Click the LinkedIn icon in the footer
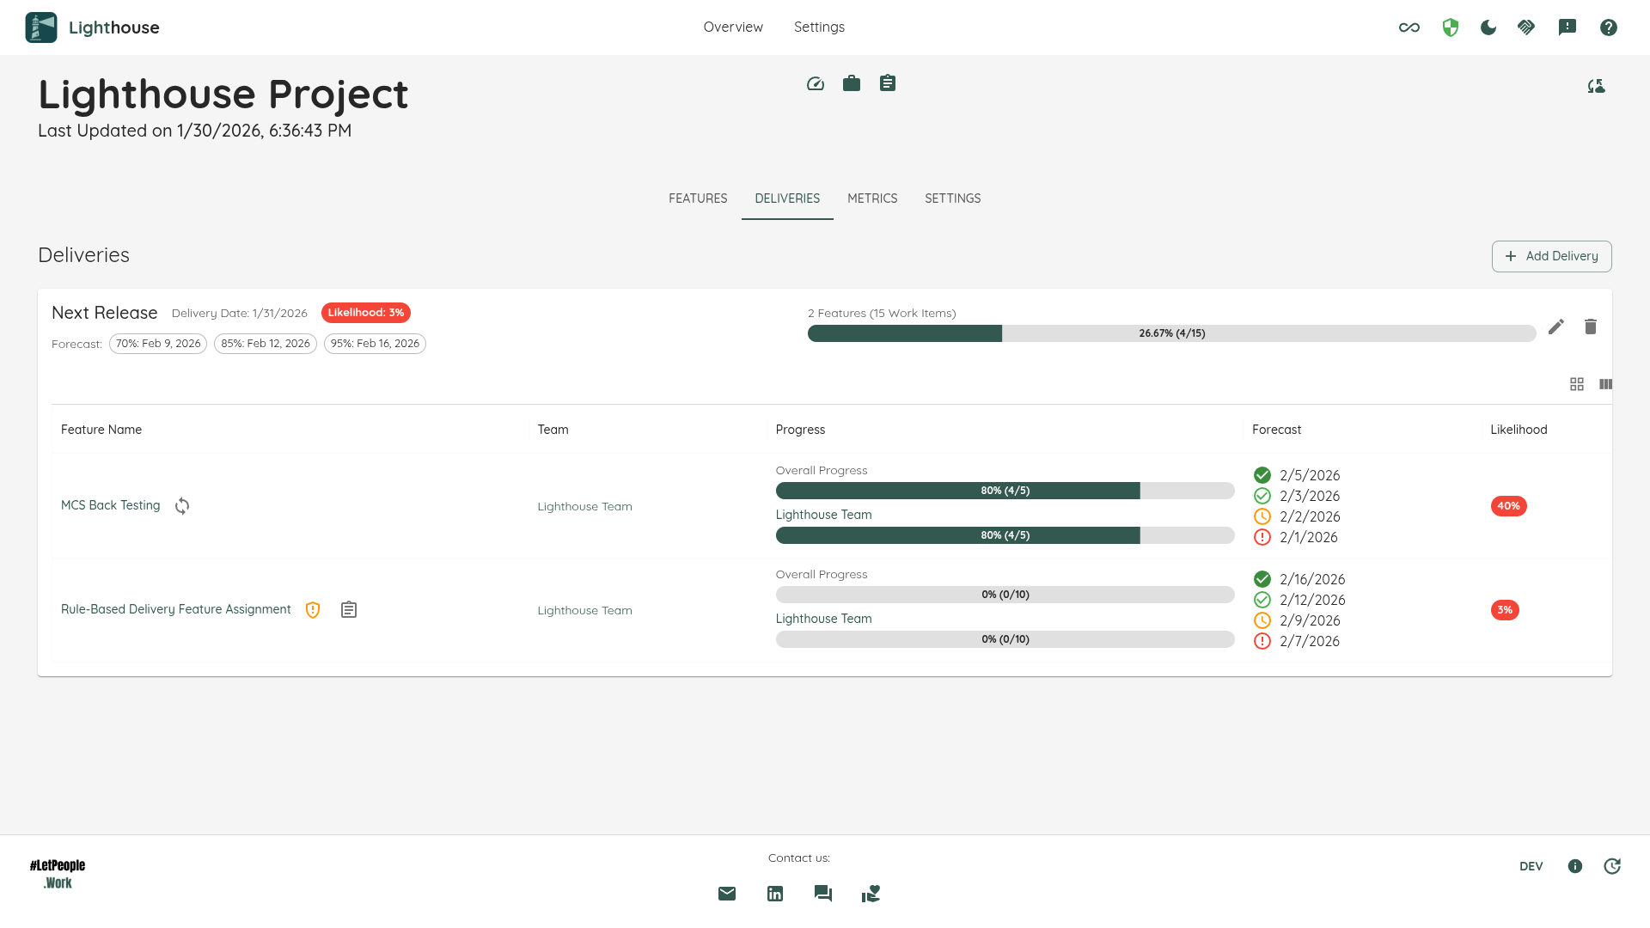The height and width of the screenshot is (928, 1650). [775, 894]
